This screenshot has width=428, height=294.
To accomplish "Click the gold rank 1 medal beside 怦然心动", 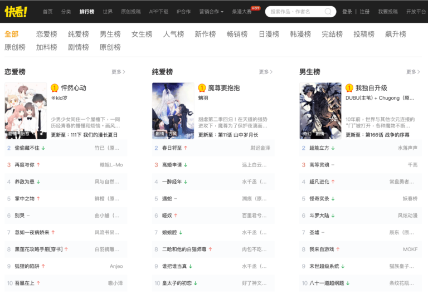I will coord(55,88).
